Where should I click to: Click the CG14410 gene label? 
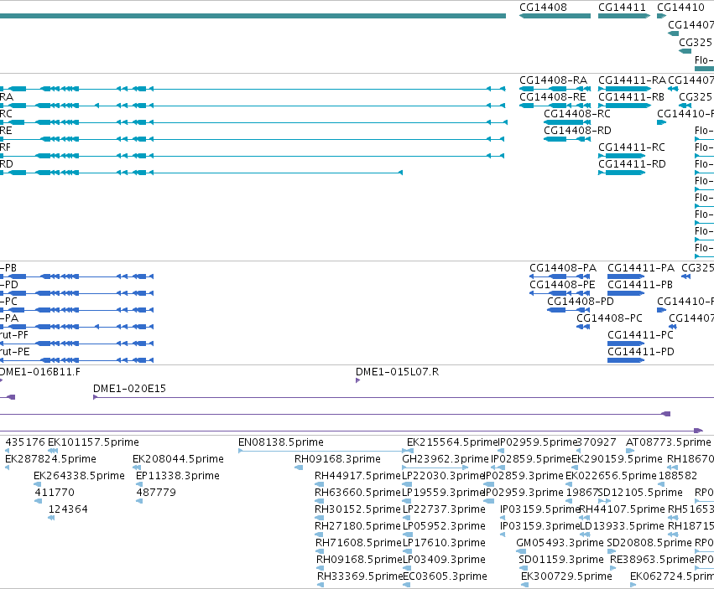pyautogui.click(x=680, y=8)
